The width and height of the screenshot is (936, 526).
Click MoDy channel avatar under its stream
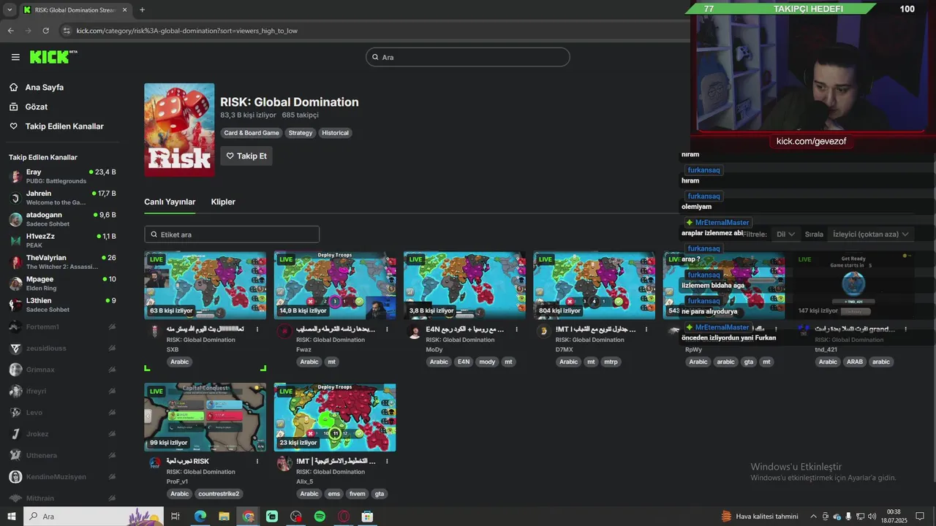tap(414, 332)
